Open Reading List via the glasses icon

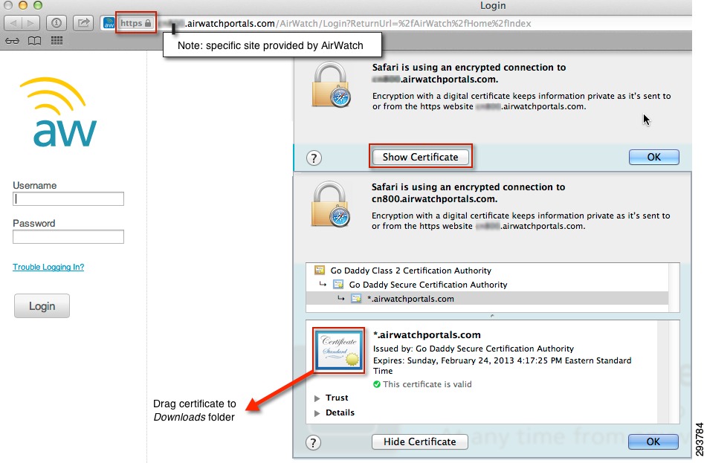[x=12, y=42]
